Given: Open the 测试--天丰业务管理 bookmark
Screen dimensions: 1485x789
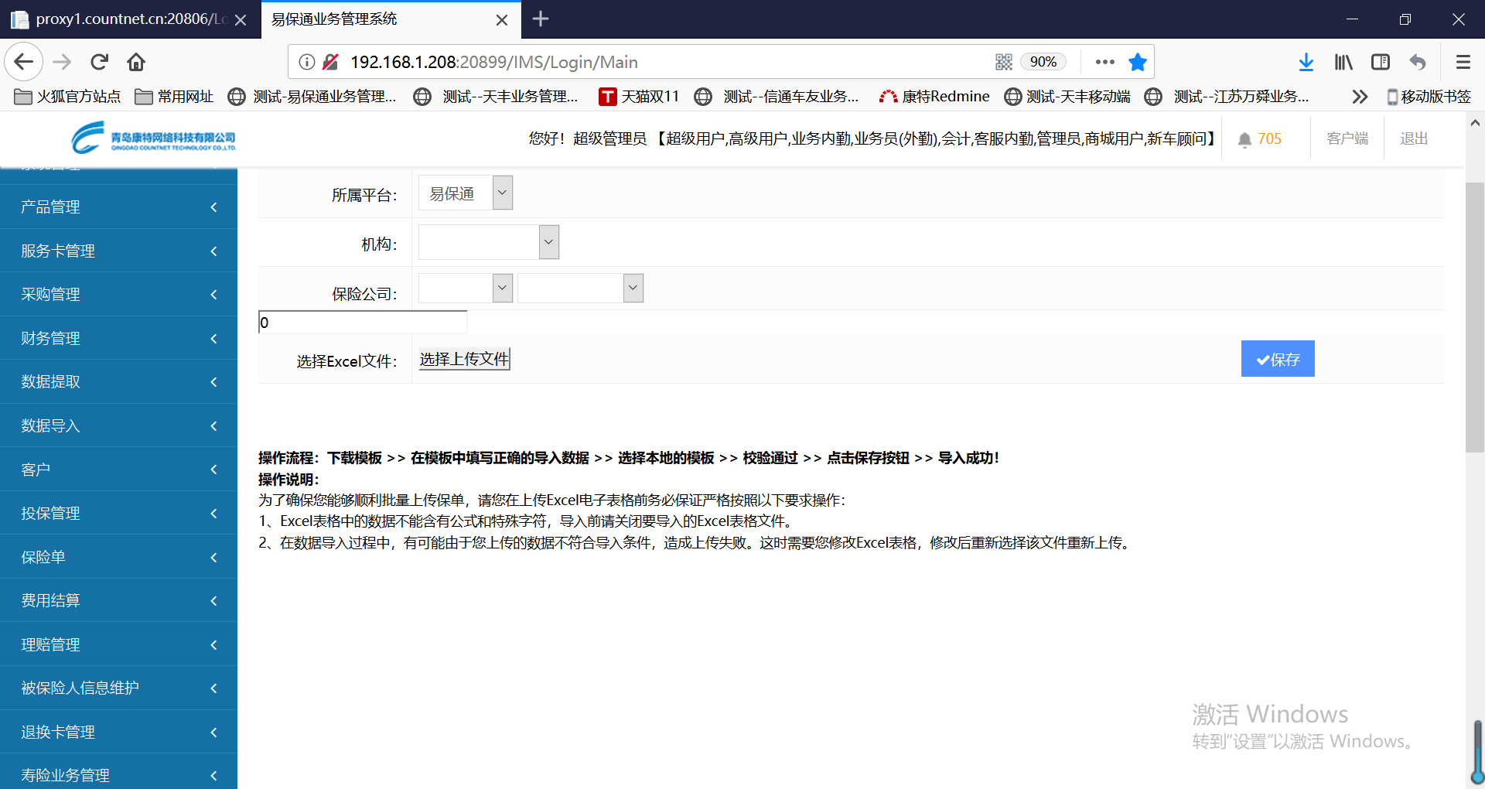Looking at the screenshot, I should [497, 97].
